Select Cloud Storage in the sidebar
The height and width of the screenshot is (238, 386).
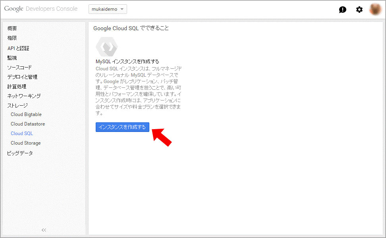[25, 143]
